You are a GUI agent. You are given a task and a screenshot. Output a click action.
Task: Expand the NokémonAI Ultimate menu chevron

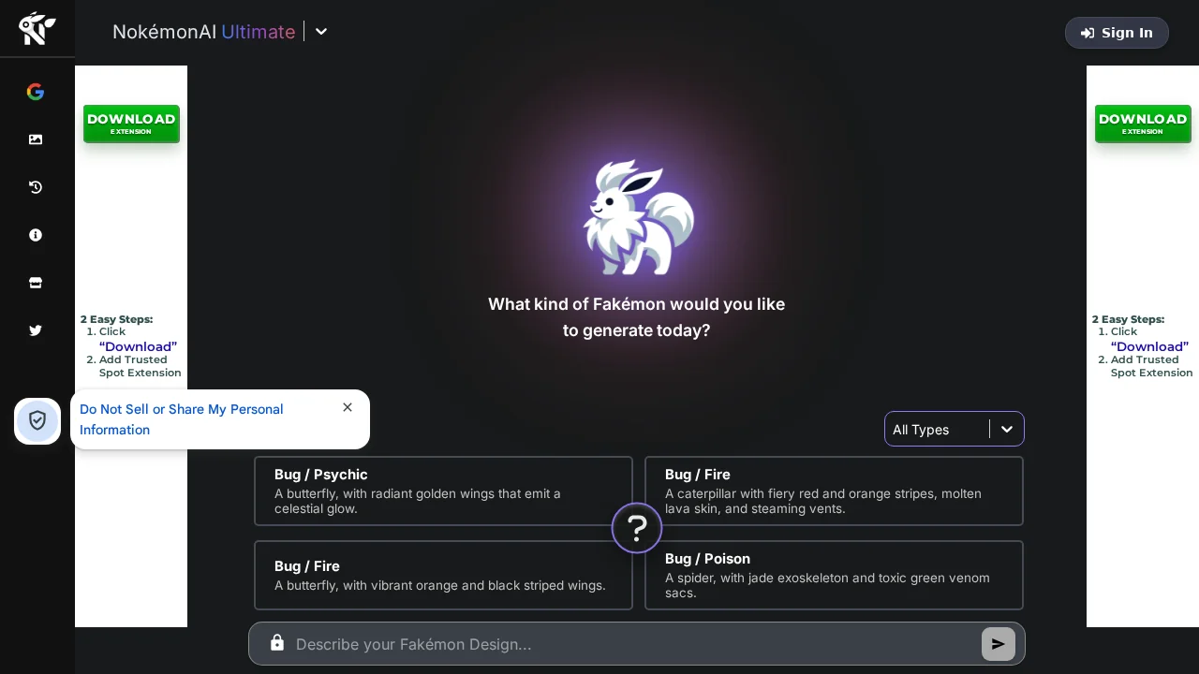pyautogui.click(x=321, y=32)
